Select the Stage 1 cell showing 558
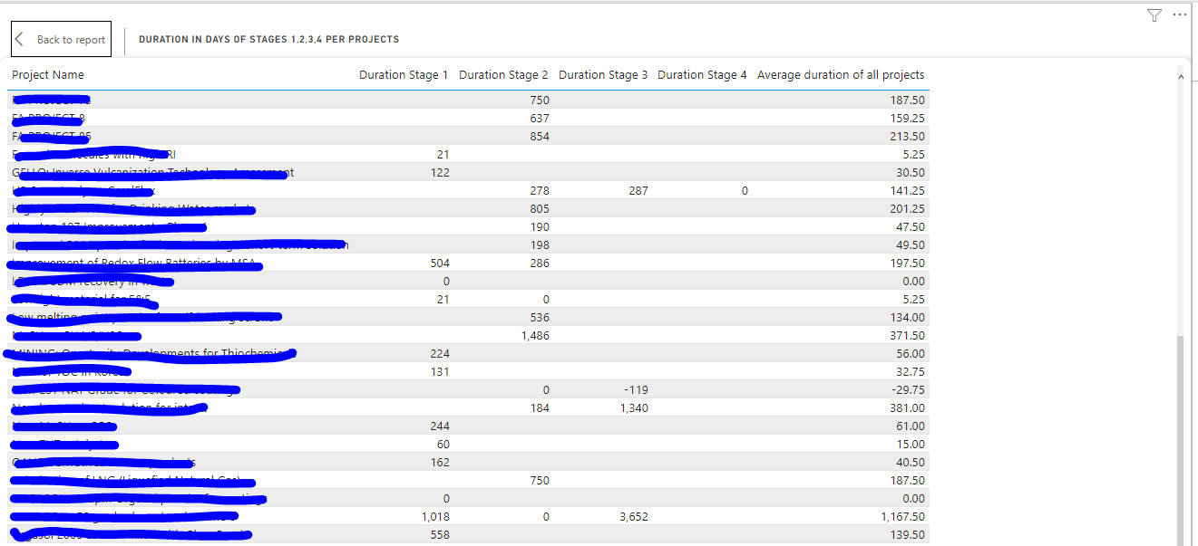 tap(440, 535)
